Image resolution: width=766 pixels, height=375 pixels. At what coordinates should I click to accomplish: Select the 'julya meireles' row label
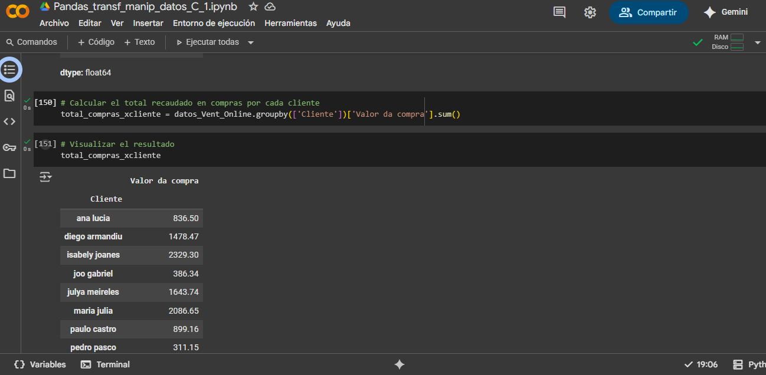click(93, 292)
